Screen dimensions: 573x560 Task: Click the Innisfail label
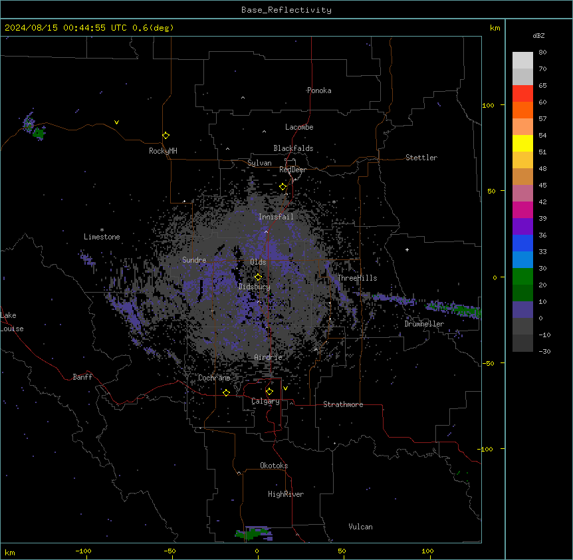click(x=276, y=217)
